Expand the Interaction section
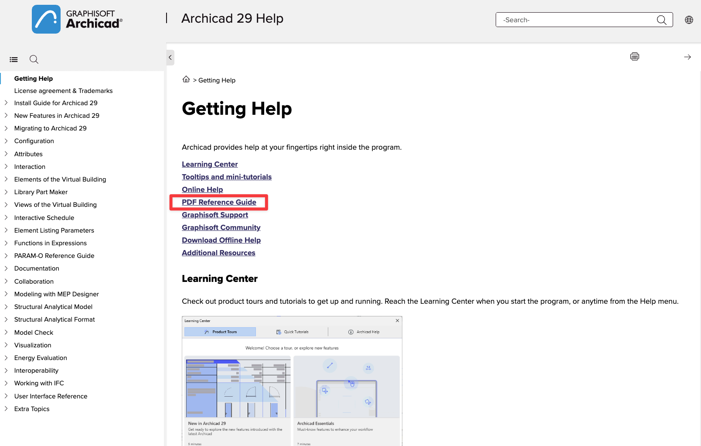The width and height of the screenshot is (701, 446). pos(6,167)
